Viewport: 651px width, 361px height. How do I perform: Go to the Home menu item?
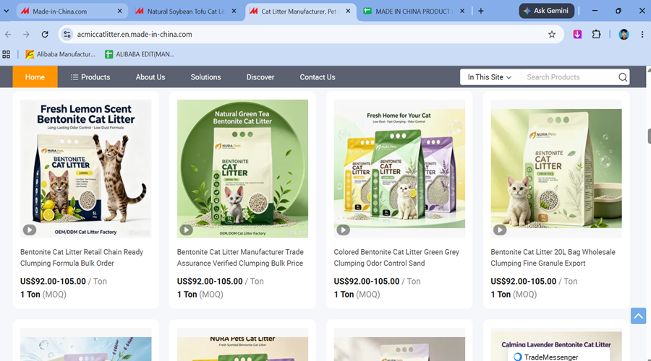click(35, 77)
